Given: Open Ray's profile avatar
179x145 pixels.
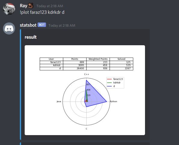Looking at the screenshot, I should coord(9,9).
